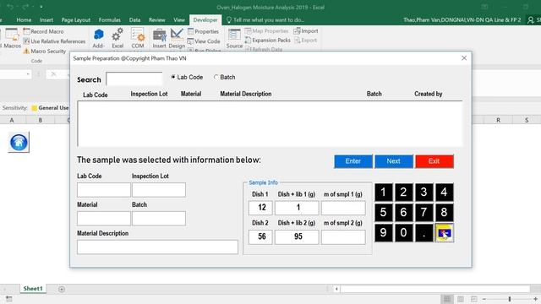This screenshot has height=304, width=541.
Task: Click the Material Description input field
Action: pyautogui.click(x=157, y=247)
